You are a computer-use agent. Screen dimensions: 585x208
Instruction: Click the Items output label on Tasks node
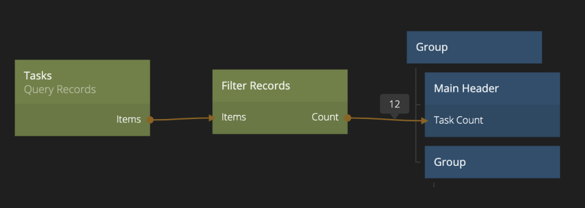pyautogui.click(x=128, y=119)
